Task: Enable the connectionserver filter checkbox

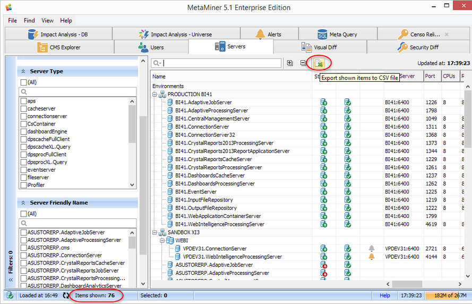Action: click(x=23, y=116)
